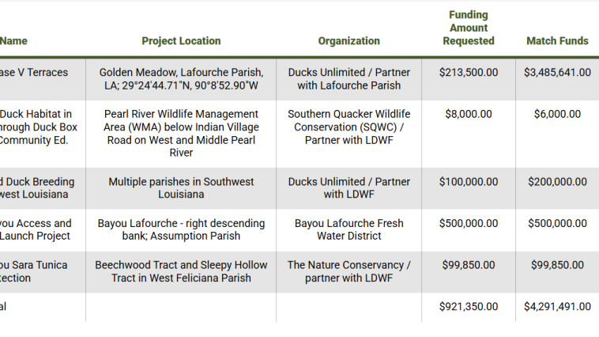Select the Pearl River Wildlife Management Area cell

click(x=181, y=134)
